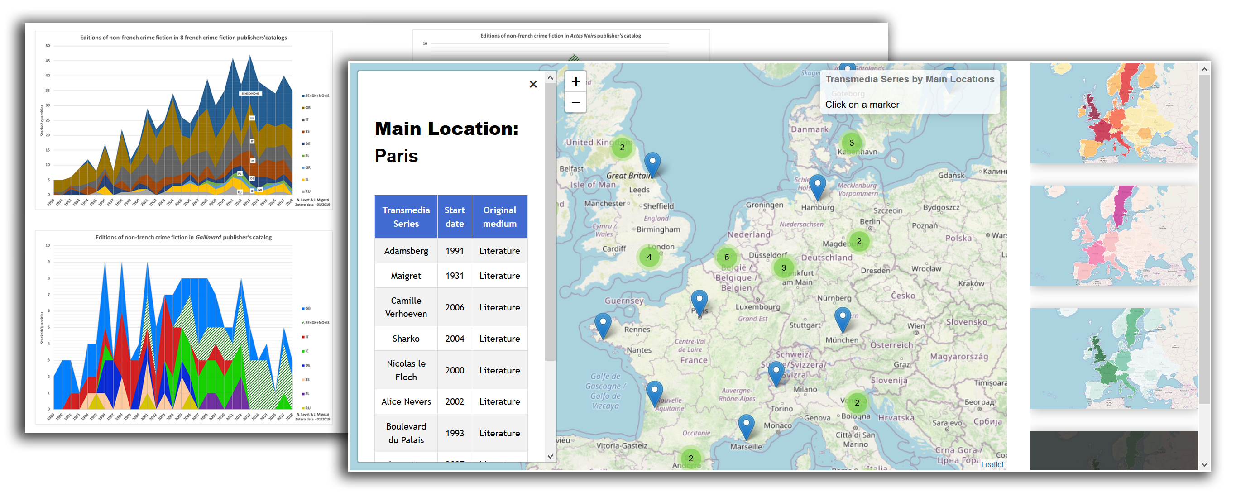Expand the London cluster showing 4

coord(649,257)
